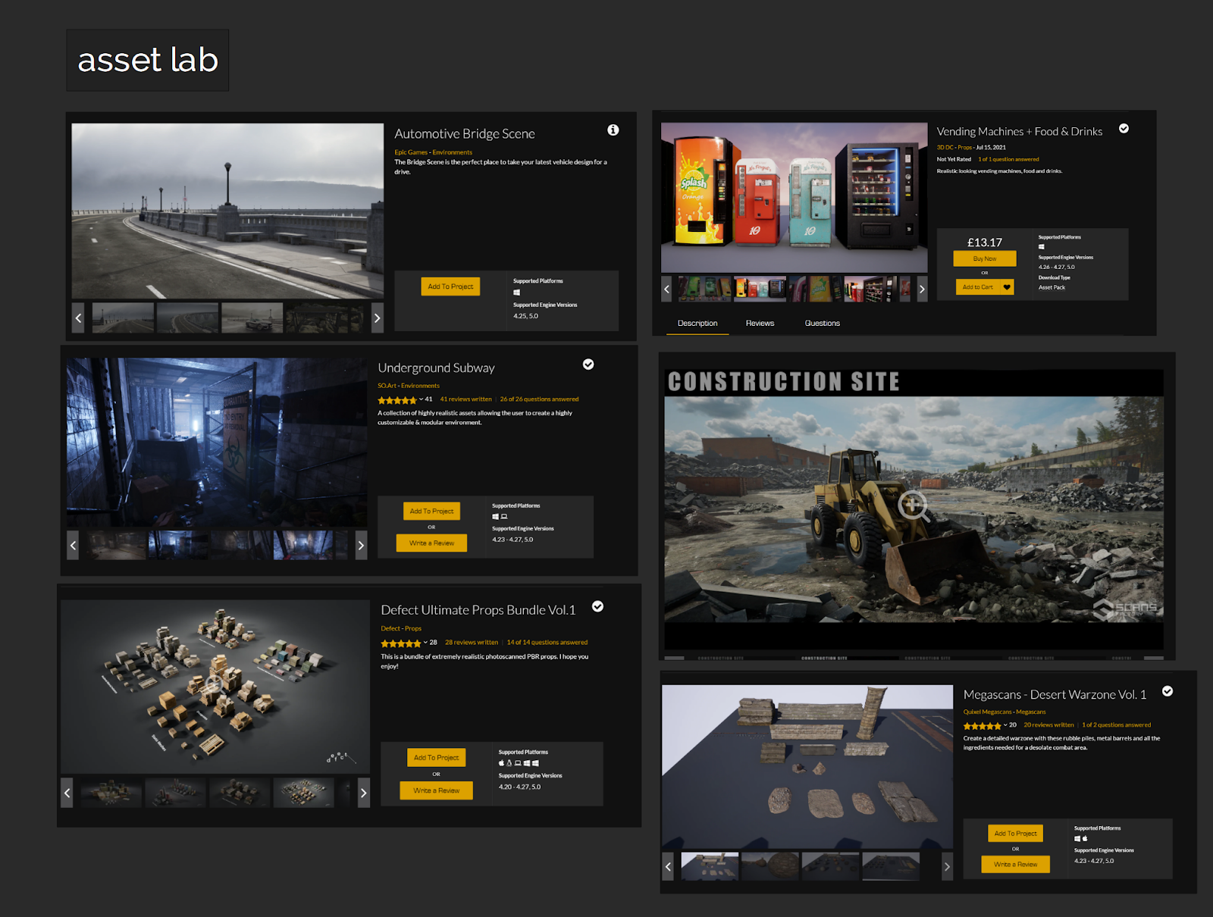Go to previous image in Automotive Bridge Scene gallery

(78, 318)
